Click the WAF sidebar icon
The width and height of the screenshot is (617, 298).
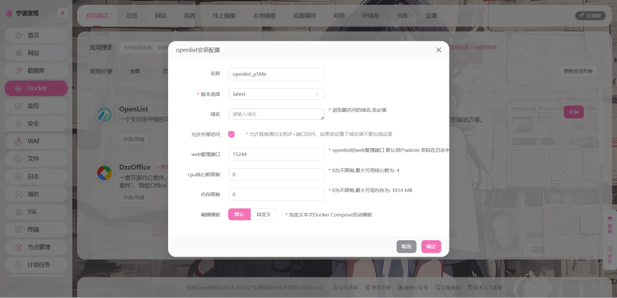click(18, 141)
